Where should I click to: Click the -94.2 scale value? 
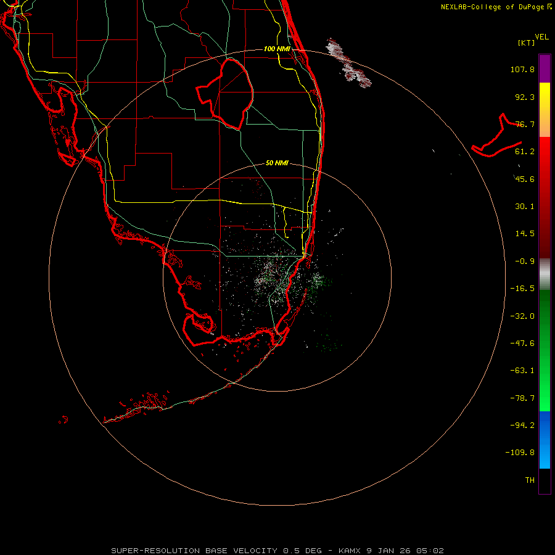click(522, 425)
